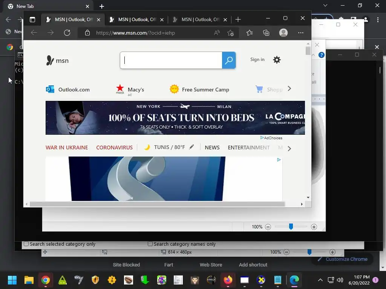The width and height of the screenshot is (386, 289).
Task: Click the MSN blue search button
Action: pos(229,60)
